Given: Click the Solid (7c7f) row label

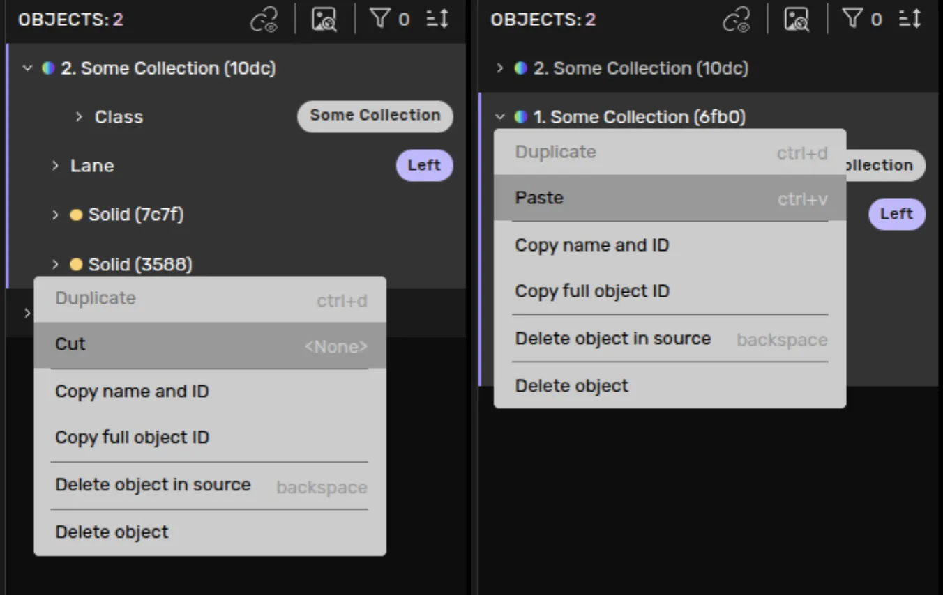Looking at the screenshot, I should tap(136, 215).
